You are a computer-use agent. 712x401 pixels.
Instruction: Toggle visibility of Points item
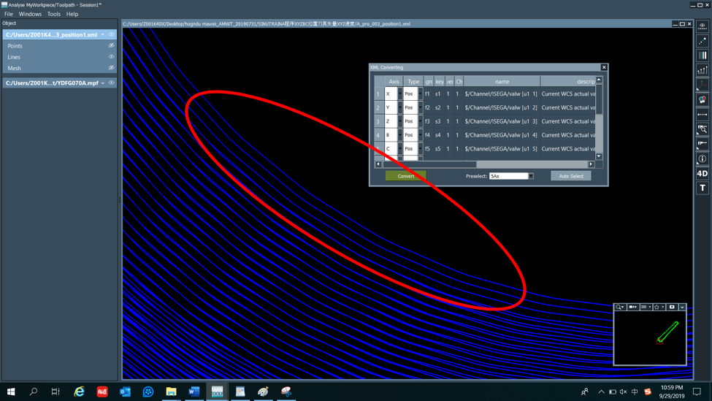pos(111,45)
